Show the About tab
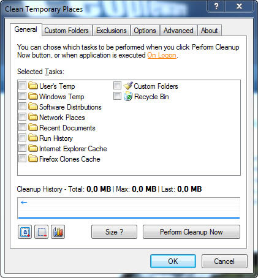This screenshot has height=278, width=258. click(x=209, y=31)
